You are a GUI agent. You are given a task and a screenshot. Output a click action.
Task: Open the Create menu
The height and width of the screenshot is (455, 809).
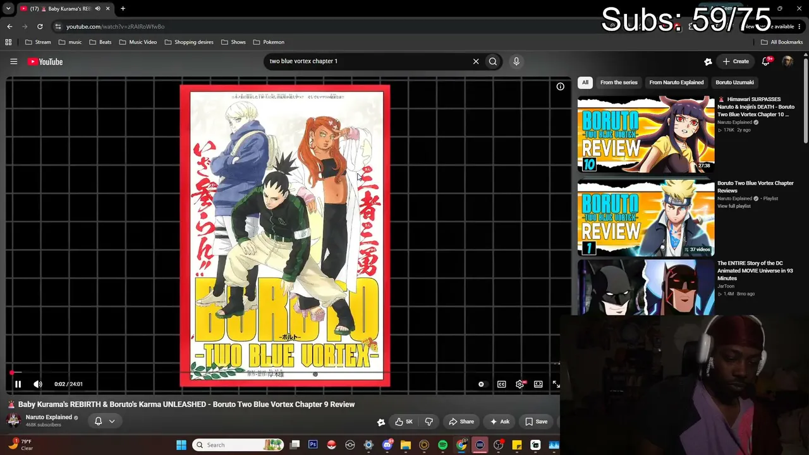pos(736,61)
